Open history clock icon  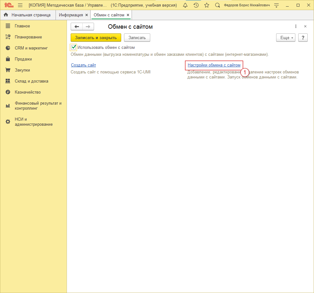tap(196, 5)
